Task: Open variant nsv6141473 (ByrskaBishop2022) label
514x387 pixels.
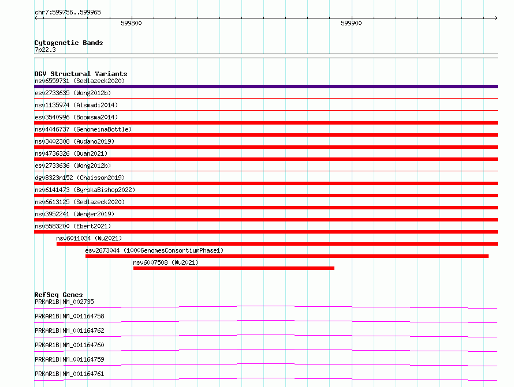Action: 84,190
